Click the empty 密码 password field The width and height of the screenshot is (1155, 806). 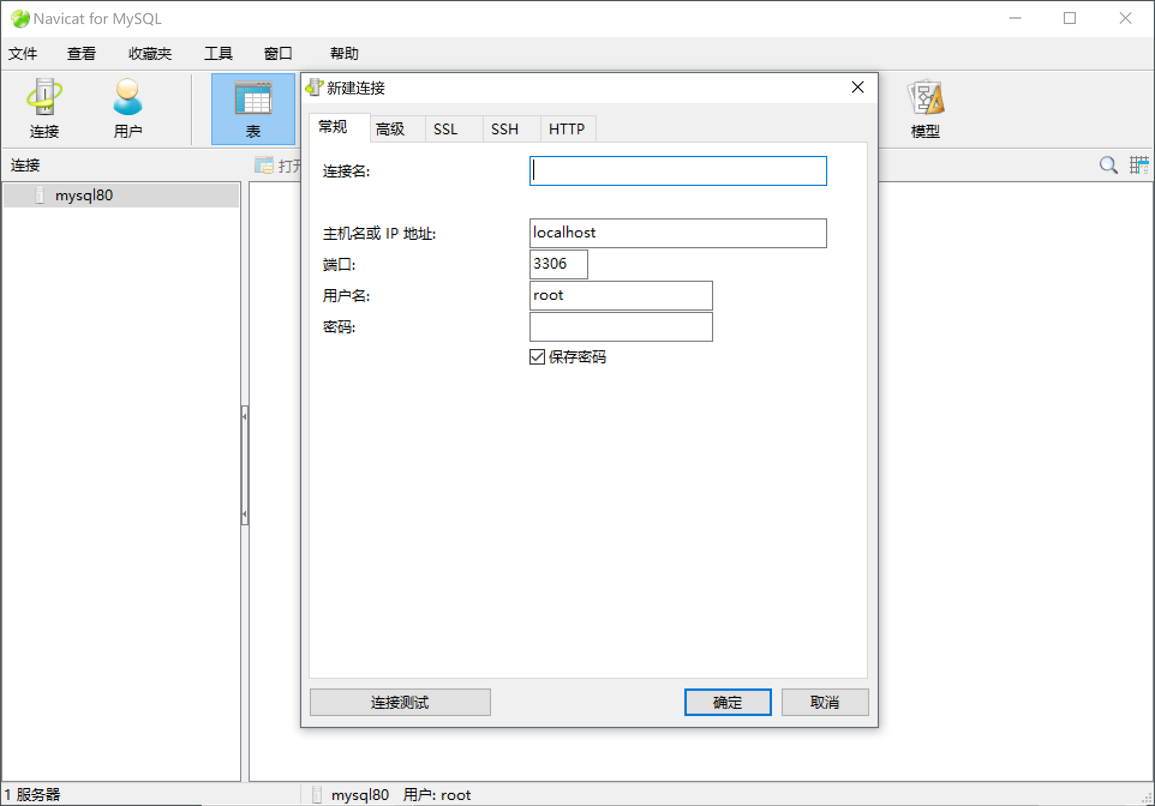click(621, 327)
